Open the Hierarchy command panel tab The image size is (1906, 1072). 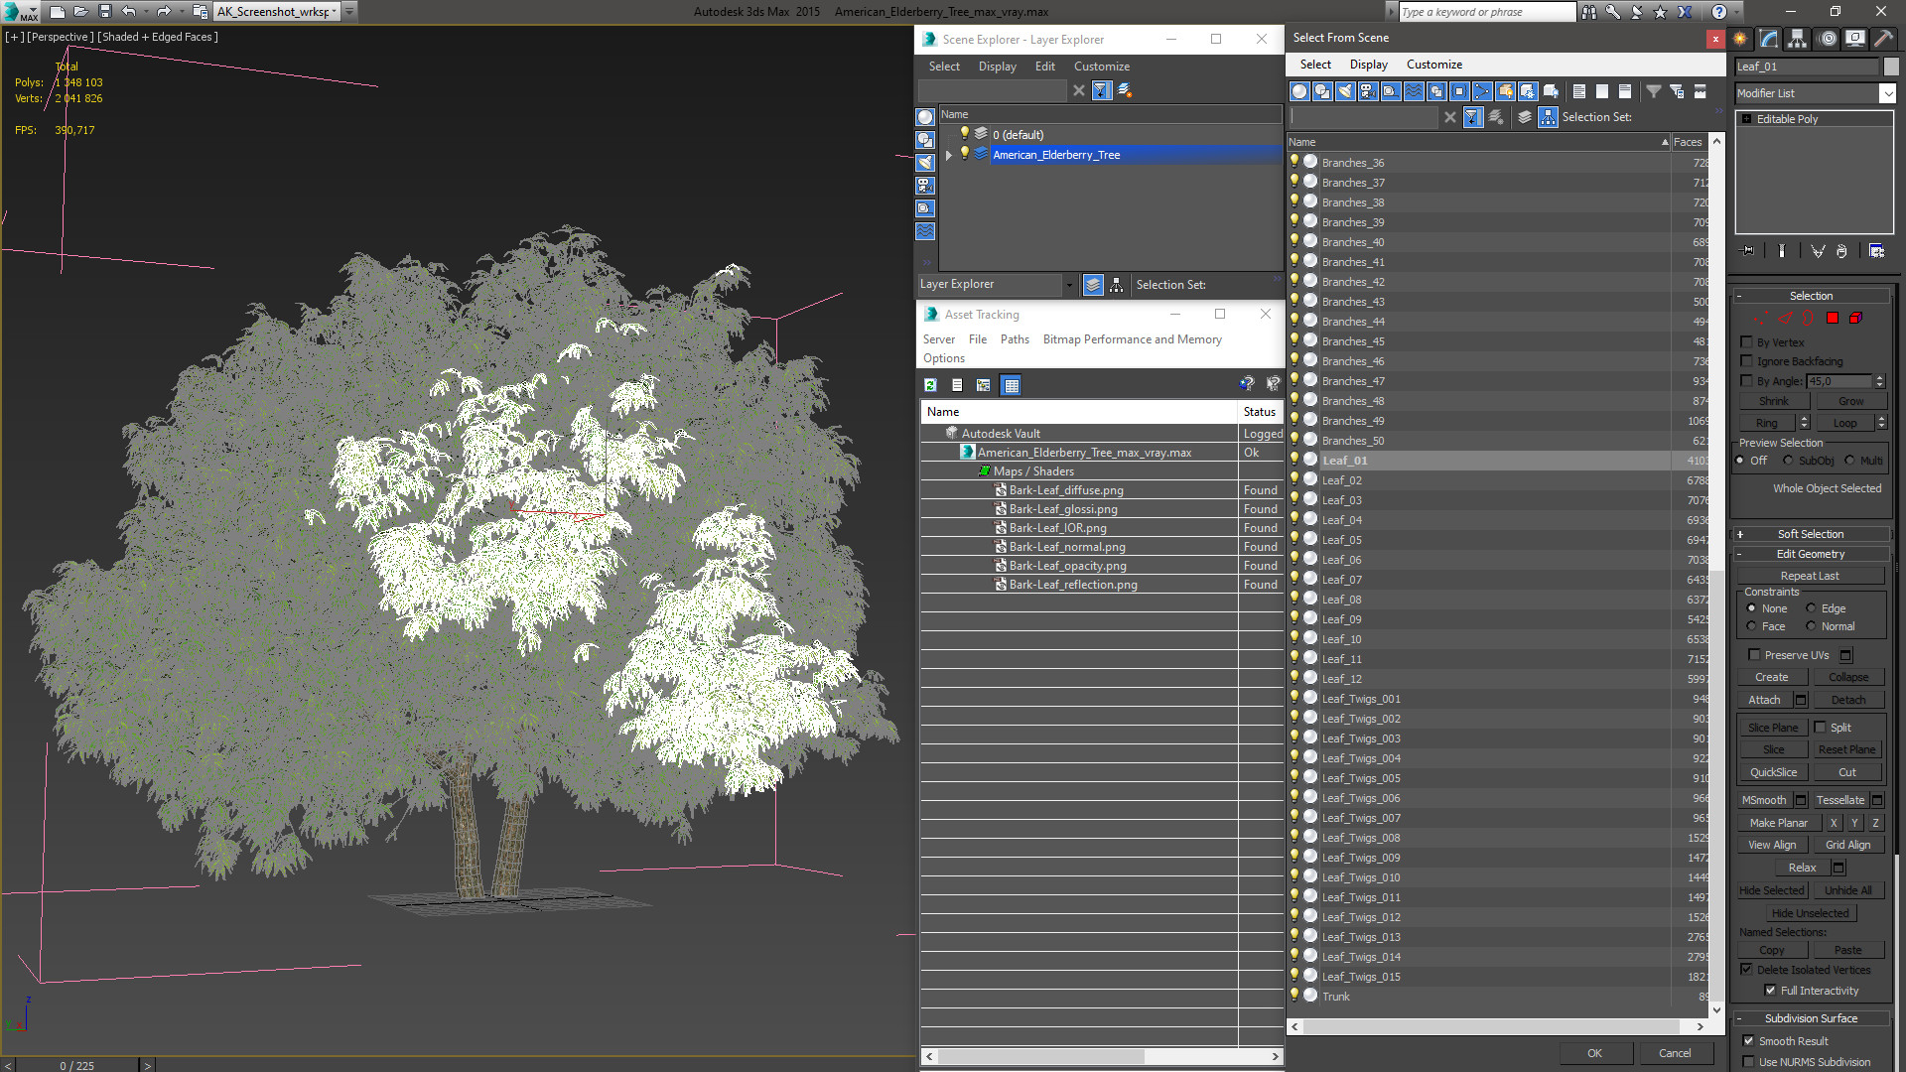tap(1798, 39)
